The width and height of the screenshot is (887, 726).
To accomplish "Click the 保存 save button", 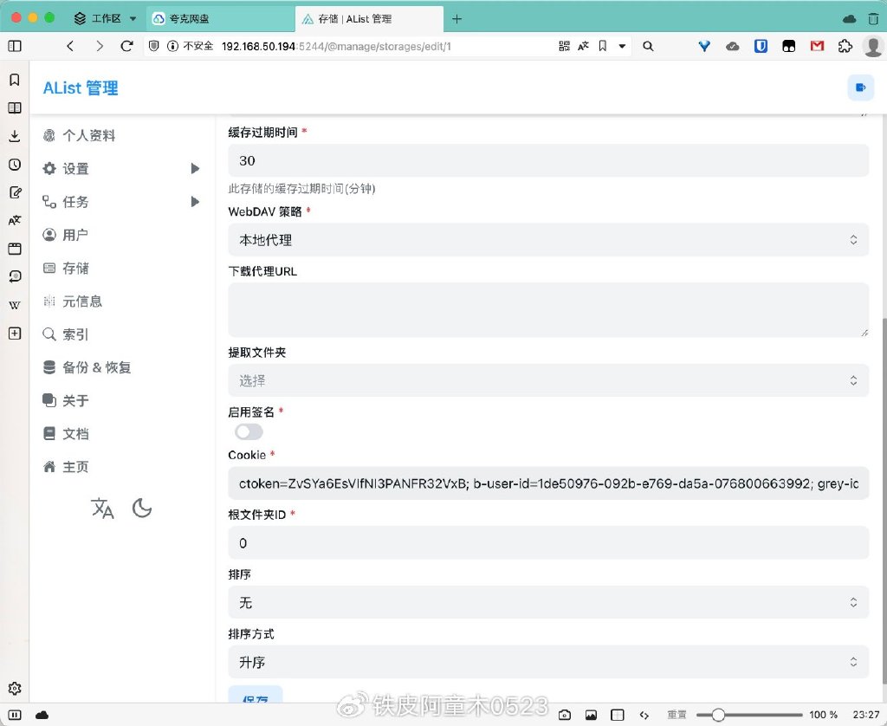I will click(255, 698).
